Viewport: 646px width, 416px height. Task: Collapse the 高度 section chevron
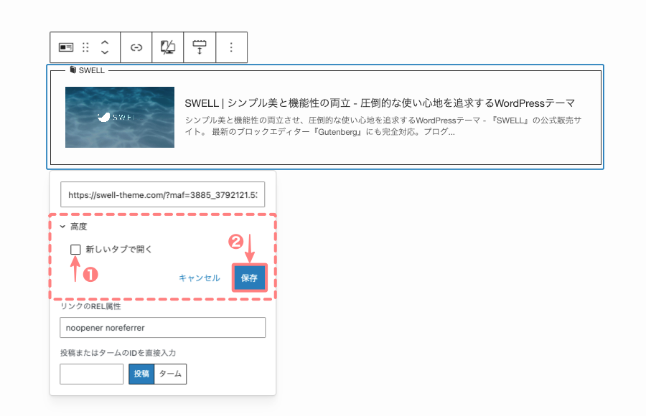point(62,227)
